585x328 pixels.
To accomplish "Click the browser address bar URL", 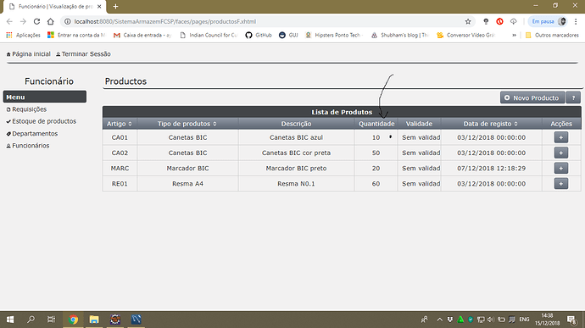I will click(165, 22).
